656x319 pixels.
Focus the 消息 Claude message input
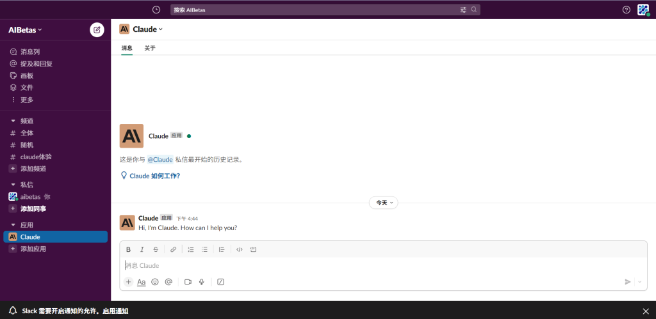coord(383,265)
